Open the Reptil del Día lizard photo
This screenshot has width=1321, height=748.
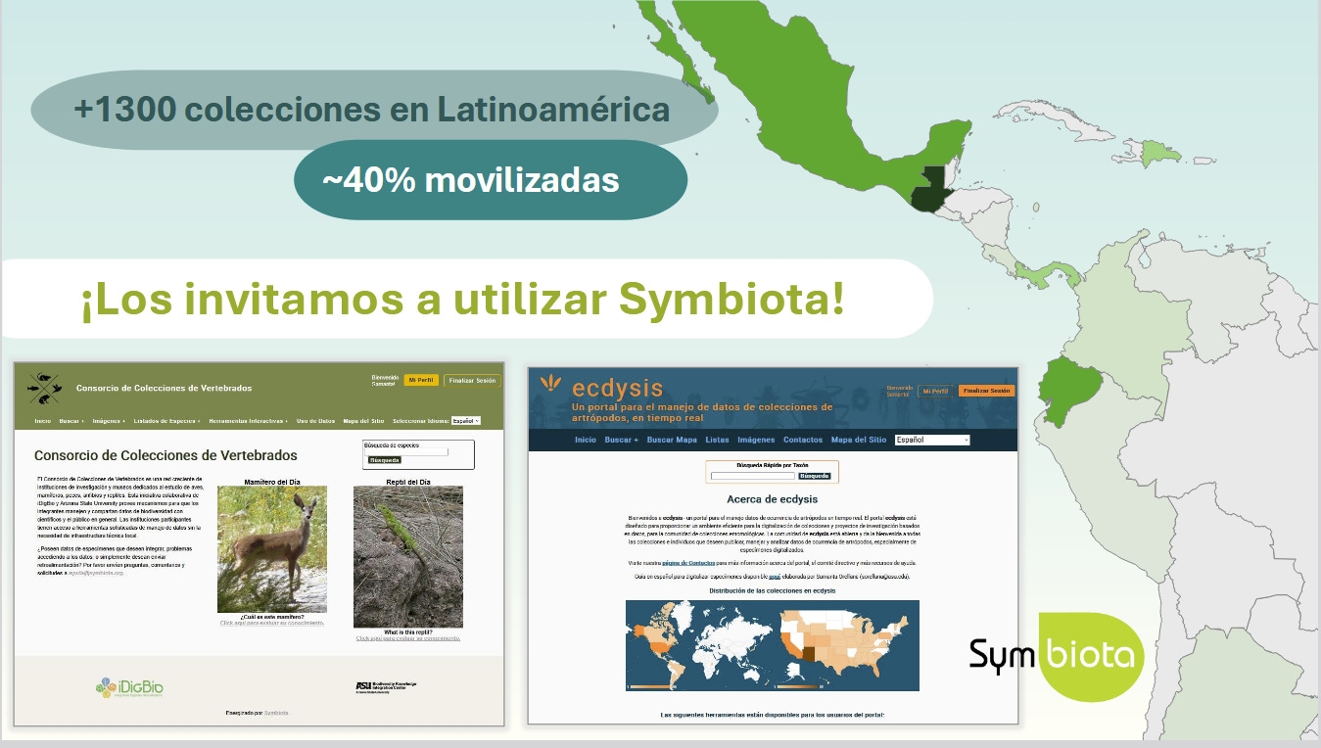pos(407,556)
